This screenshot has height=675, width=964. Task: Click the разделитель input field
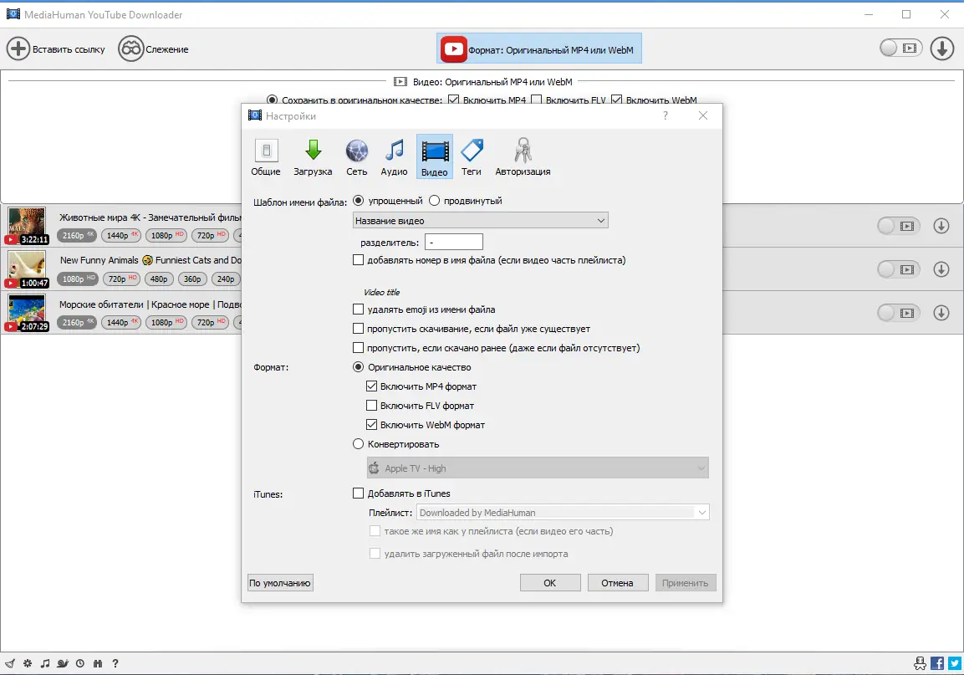click(453, 241)
